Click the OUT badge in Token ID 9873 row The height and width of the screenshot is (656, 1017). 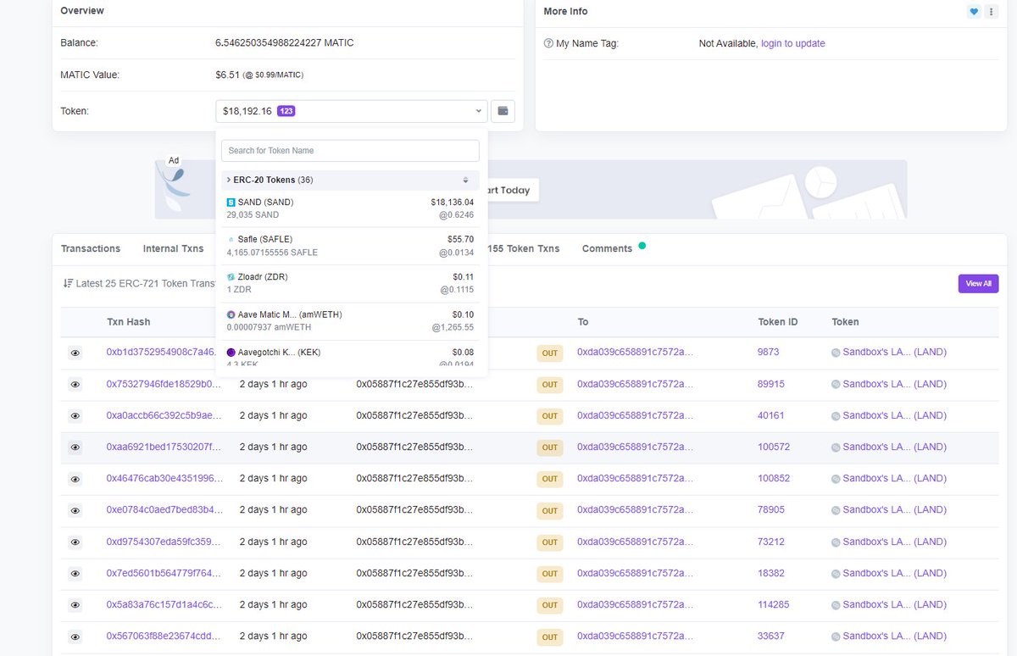[x=550, y=353]
